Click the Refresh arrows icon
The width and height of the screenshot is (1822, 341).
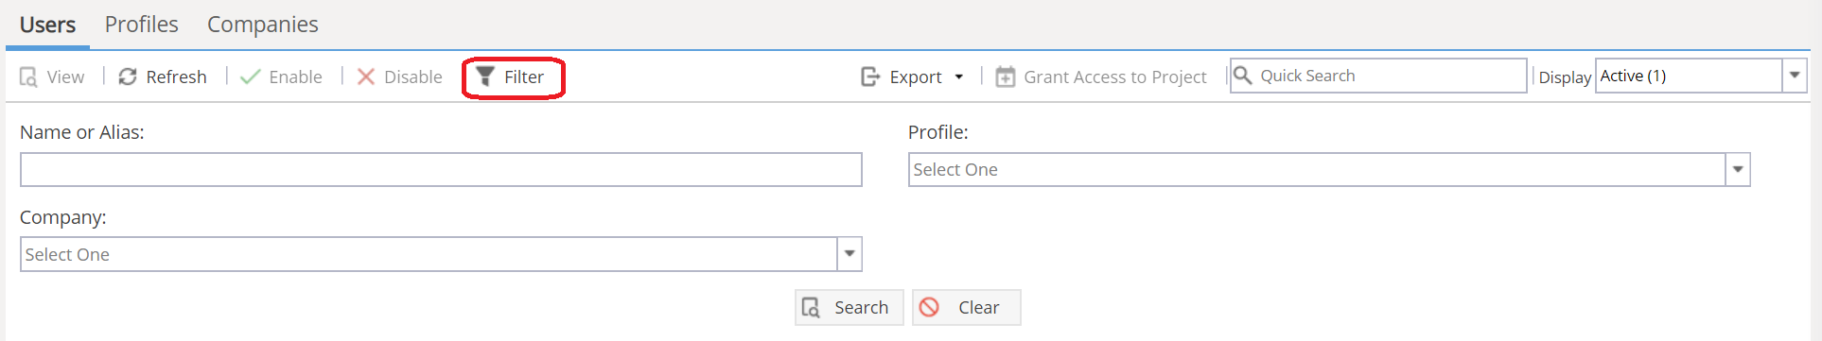[128, 77]
